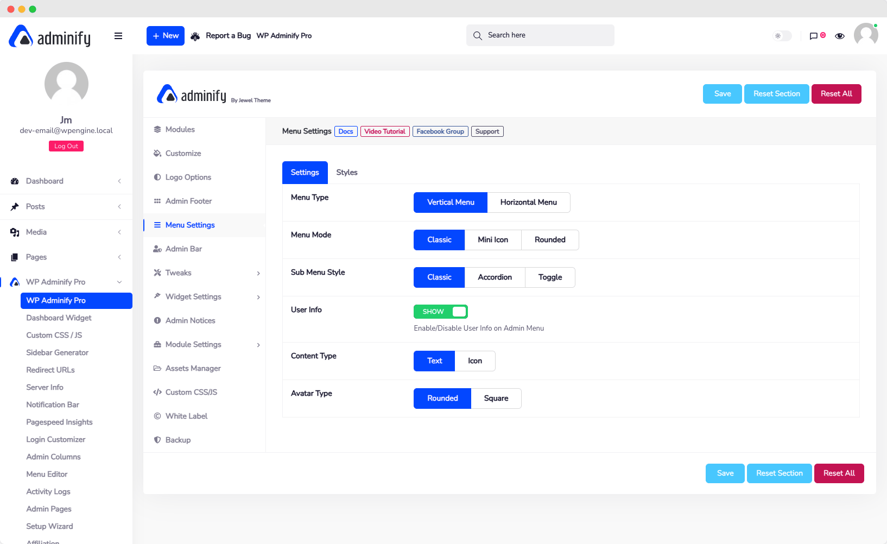
Task: Click the eye preview icon in top bar
Action: pyautogui.click(x=840, y=36)
